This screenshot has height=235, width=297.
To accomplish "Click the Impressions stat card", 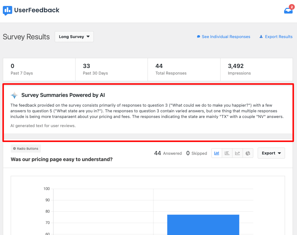I will tap(256, 69).
